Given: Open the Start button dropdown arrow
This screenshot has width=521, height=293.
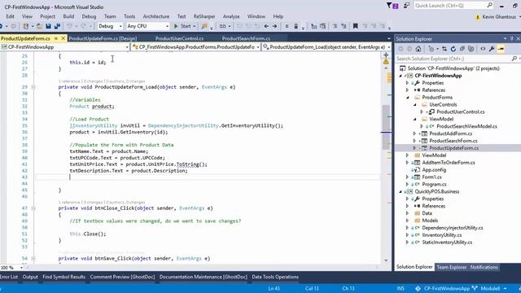Looking at the screenshot, I should pos(194,26).
